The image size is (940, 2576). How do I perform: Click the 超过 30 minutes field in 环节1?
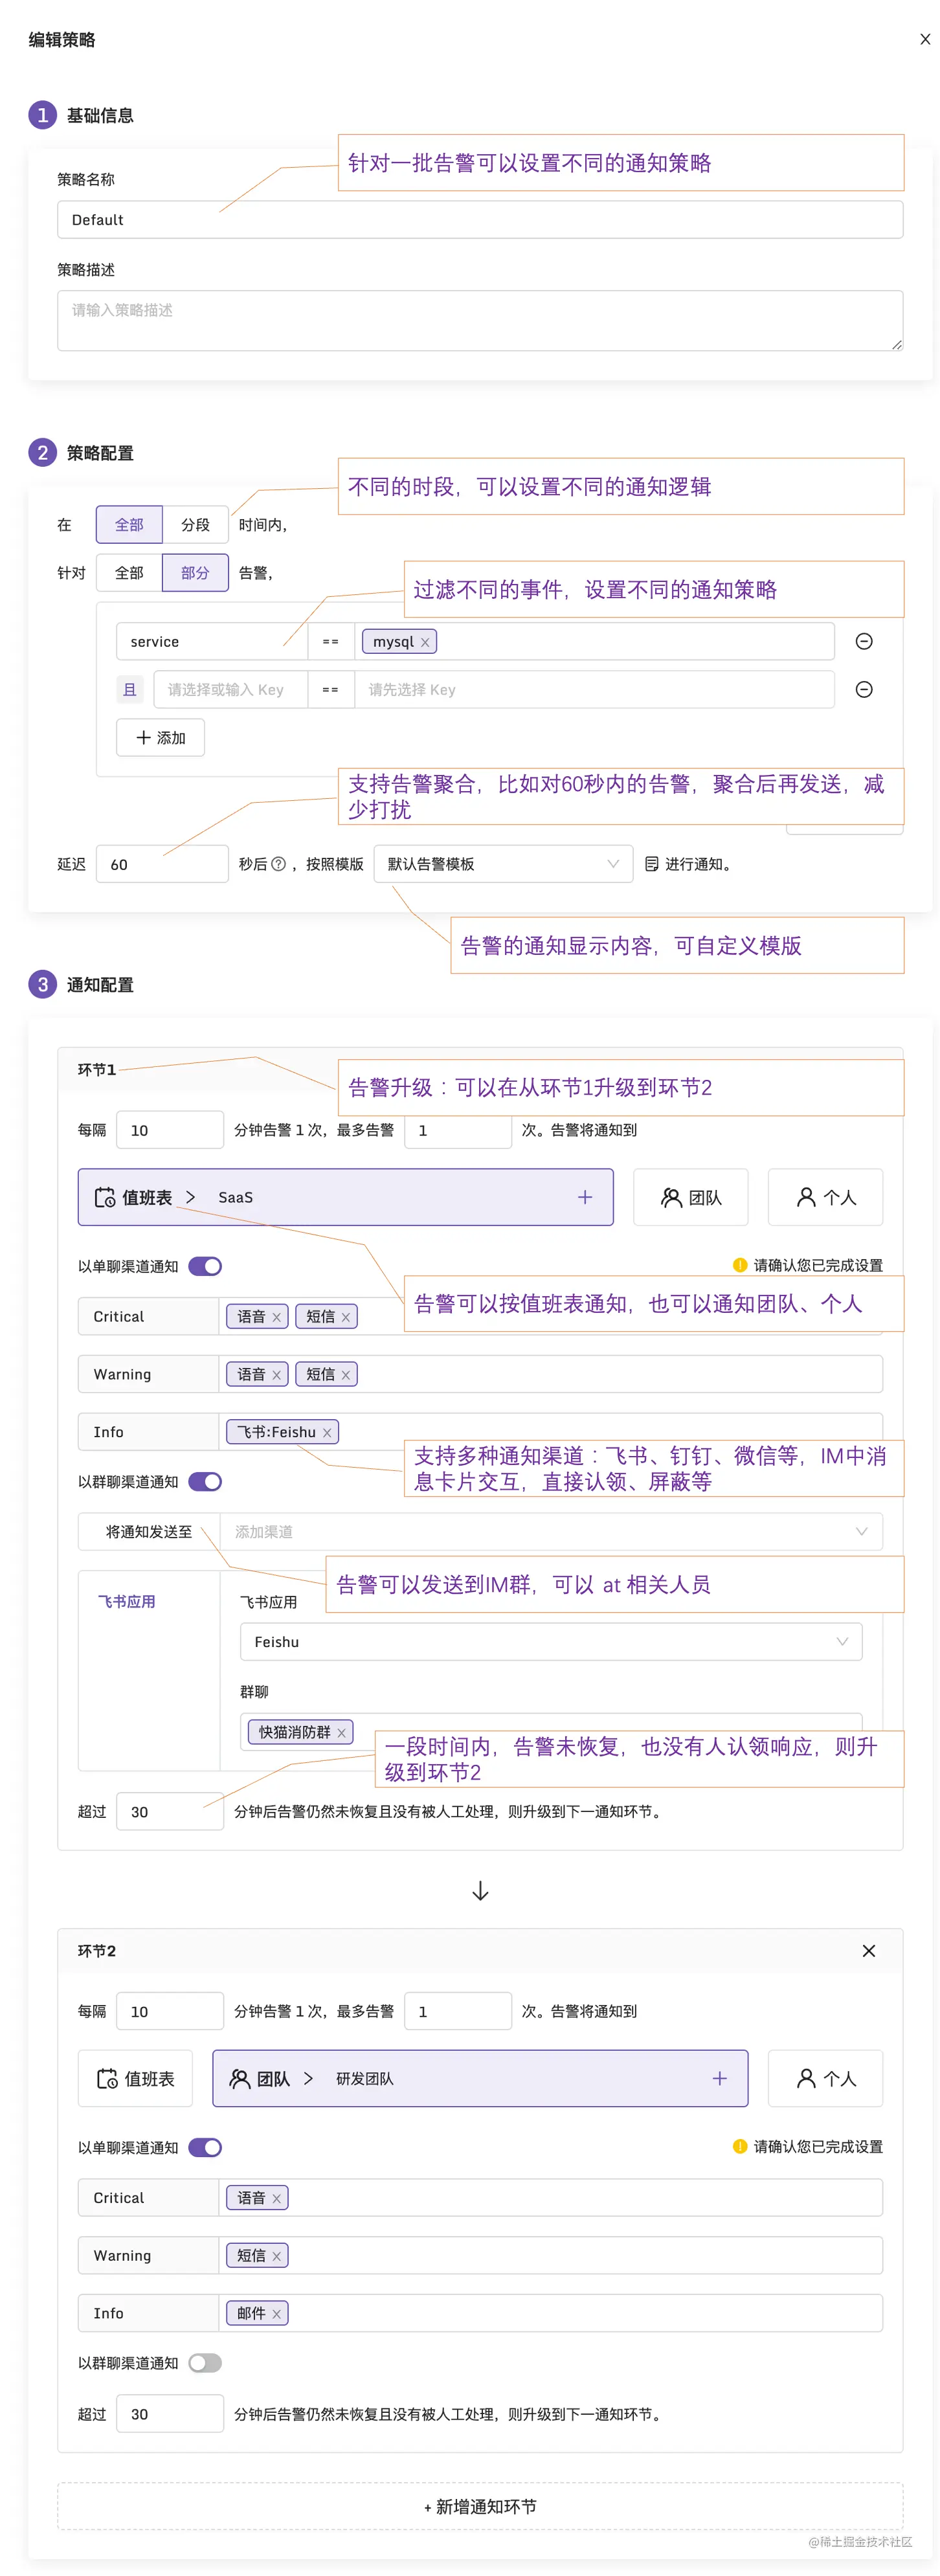click(x=170, y=1811)
